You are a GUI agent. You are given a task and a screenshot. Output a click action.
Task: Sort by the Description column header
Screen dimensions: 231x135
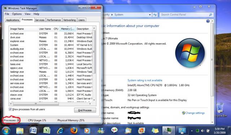pyautogui.click(x=84, y=29)
